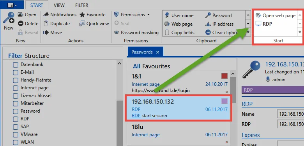Screen dimensions: 304x146
Task: Open the selected record via Open
Action: 27,15
